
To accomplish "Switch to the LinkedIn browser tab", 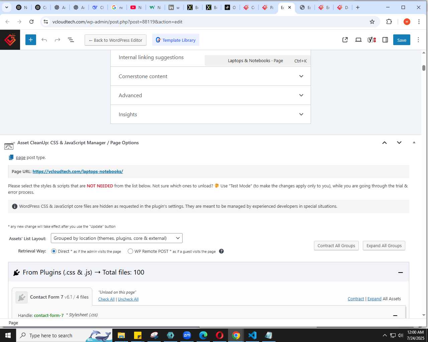I will point(174,7).
